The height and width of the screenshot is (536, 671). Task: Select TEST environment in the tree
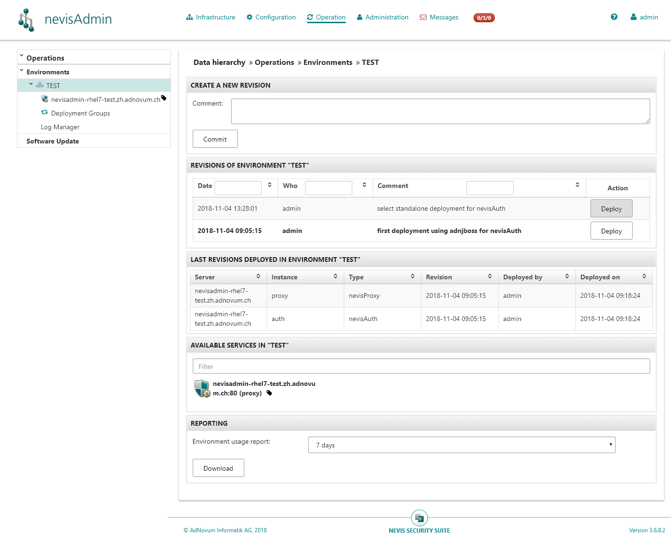94,85
